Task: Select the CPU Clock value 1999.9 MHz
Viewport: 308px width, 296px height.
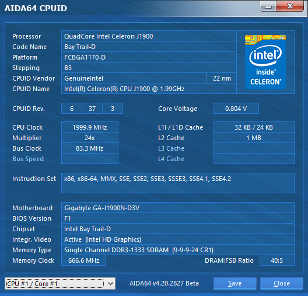Action: pyautogui.click(x=90, y=127)
